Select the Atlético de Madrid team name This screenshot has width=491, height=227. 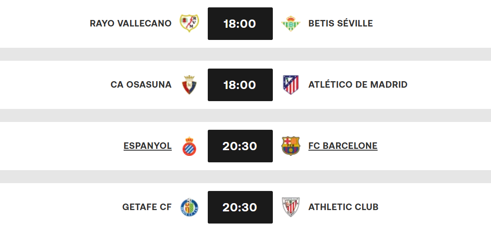click(358, 85)
